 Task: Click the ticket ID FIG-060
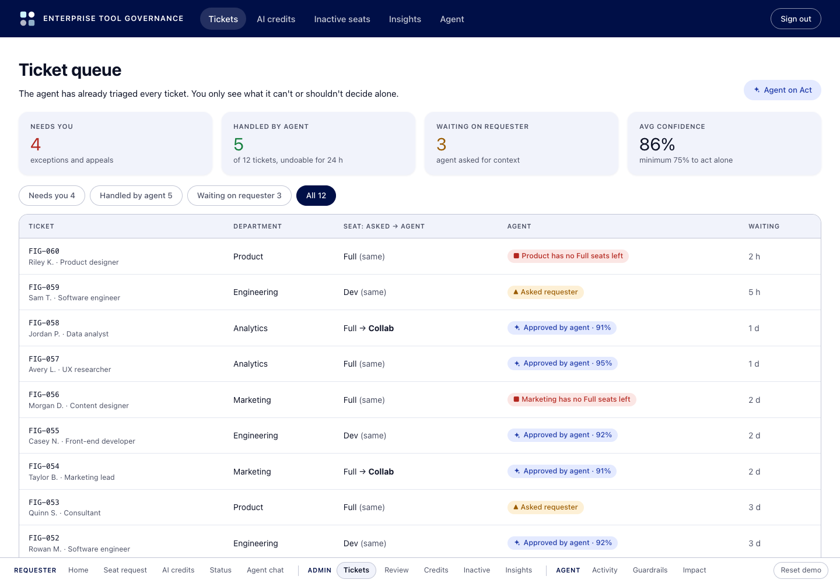[x=44, y=251]
